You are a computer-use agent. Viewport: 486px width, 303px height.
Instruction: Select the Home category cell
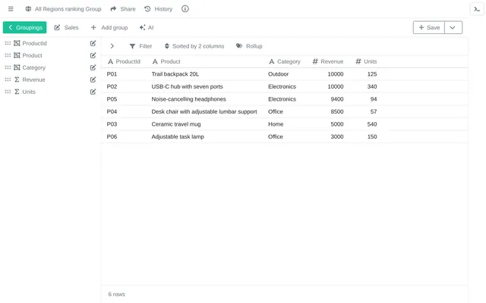[x=276, y=124]
